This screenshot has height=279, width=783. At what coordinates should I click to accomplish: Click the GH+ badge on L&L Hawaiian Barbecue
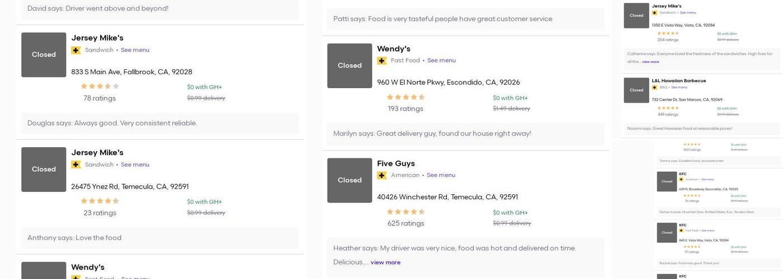click(654, 88)
